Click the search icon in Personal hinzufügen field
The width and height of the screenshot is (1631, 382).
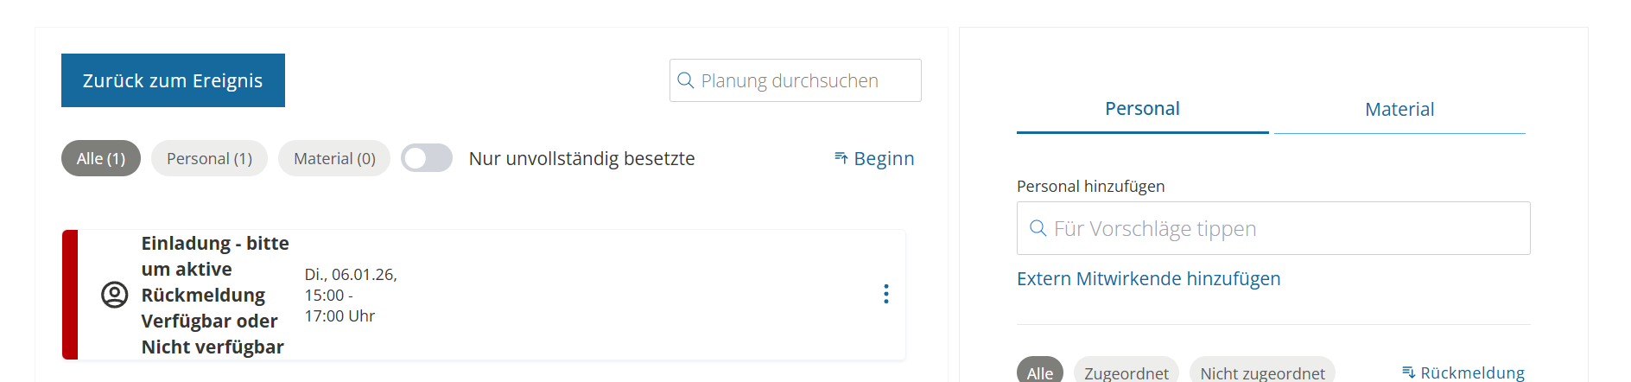pyautogui.click(x=1038, y=228)
